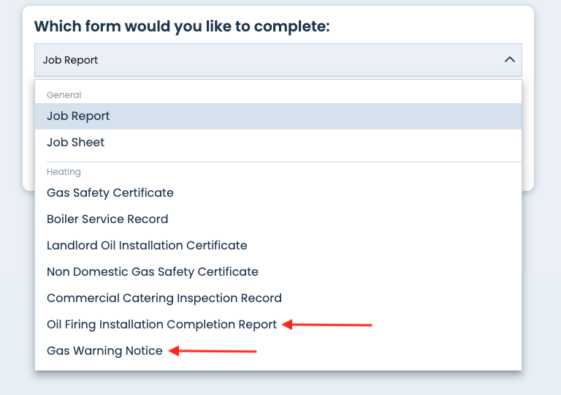The height and width of the screenshot is (395, 561).
Task: Choose the Gas Warning Notice form
Action: click(x=104, y=351)
